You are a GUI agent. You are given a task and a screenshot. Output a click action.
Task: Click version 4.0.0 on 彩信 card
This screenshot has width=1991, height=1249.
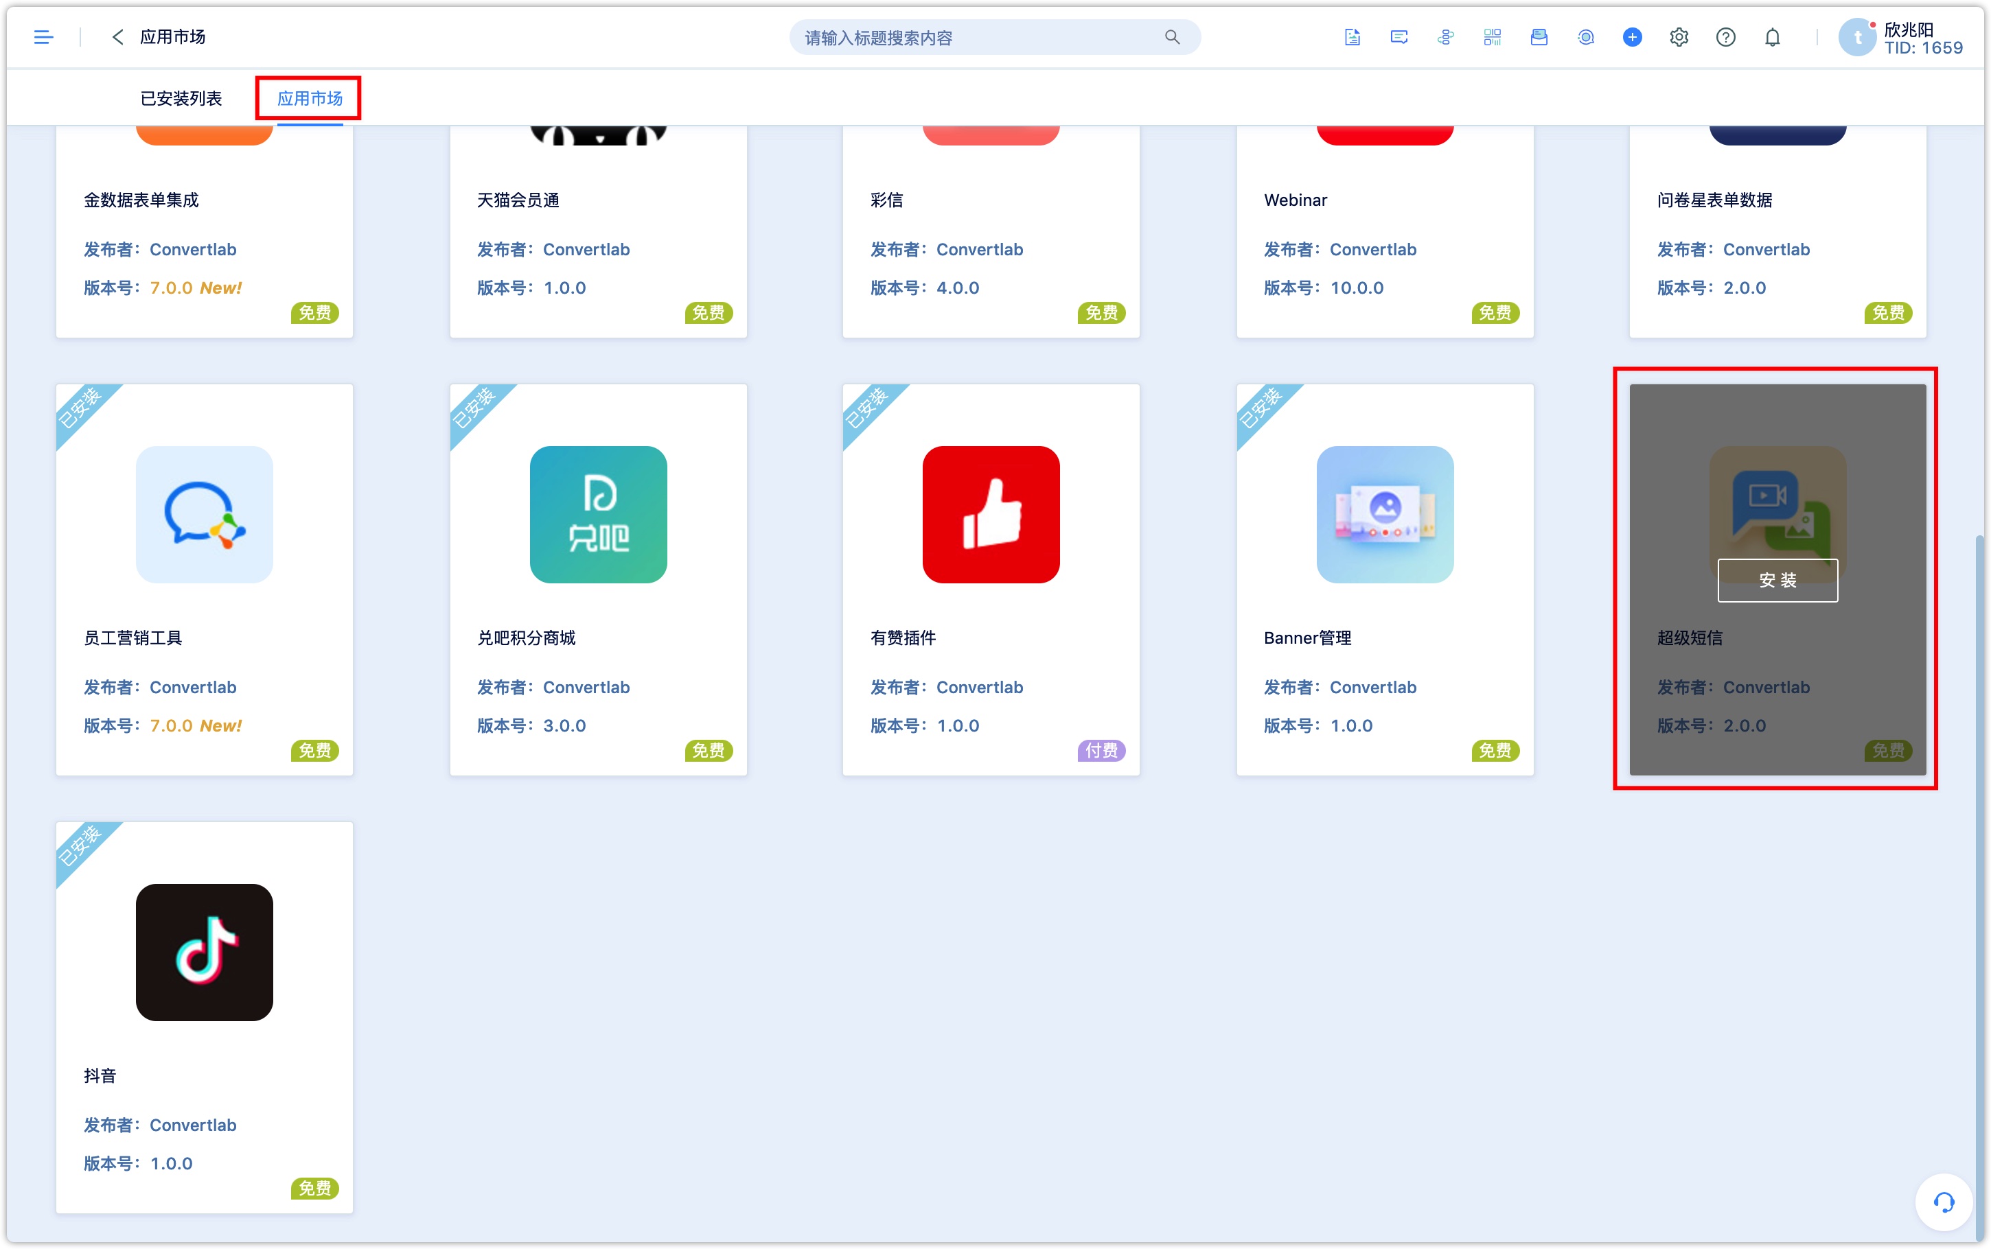[958, 288]
